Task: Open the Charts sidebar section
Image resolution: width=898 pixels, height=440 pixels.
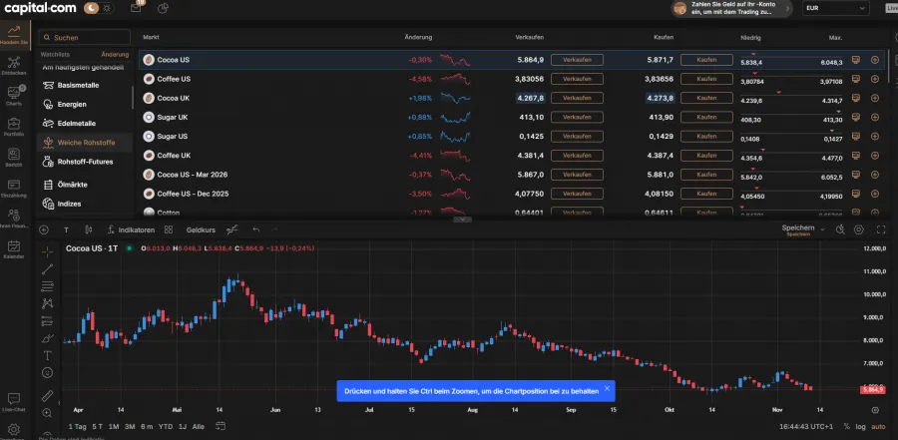Action: [x=14, y=96]
